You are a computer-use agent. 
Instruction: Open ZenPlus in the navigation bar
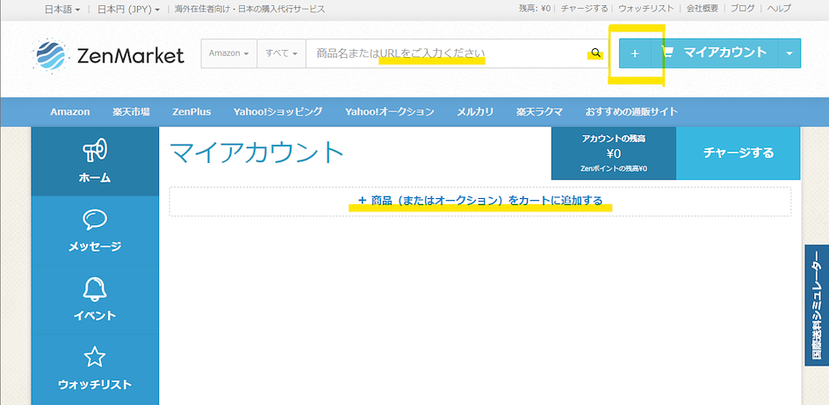(x=191, y=112)
